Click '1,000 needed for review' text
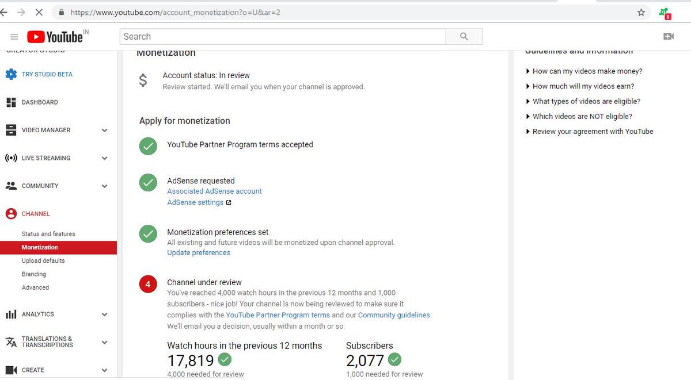Image resolution: width=691 pixels, height=380 pixels. [385, 374]
